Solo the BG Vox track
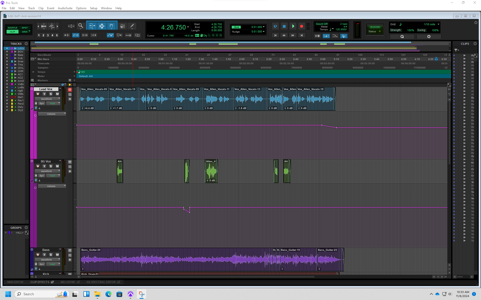481x300 pixels. (x=51, y=166)
